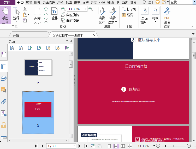Set view to Actual Size
Screen dimensions: 196x149
pos(37,15)
